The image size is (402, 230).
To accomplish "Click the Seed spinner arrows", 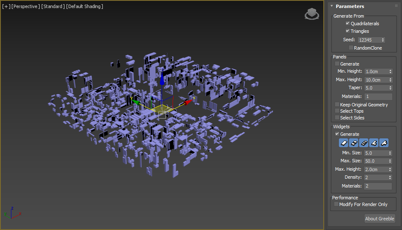I will pyautogui.click(x=383, y=40).
